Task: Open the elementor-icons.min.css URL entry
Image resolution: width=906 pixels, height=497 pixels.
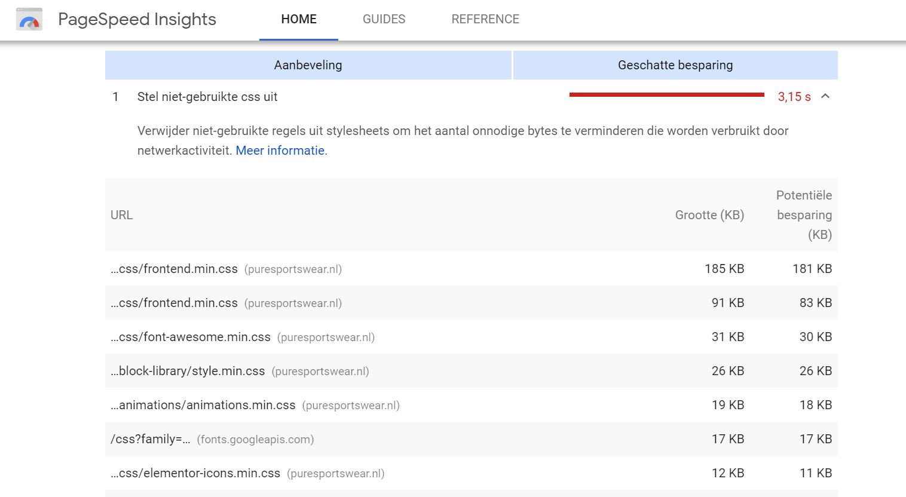Action: (x=195, y=473)
